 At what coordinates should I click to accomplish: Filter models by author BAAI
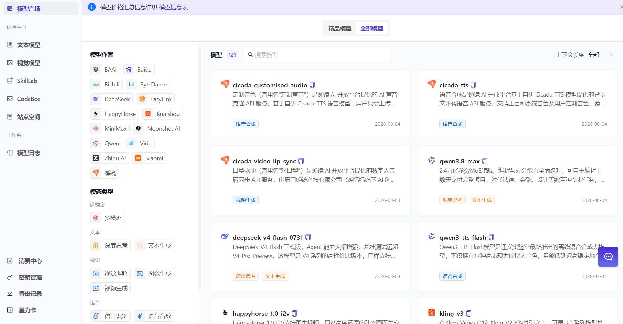point(105,69)
